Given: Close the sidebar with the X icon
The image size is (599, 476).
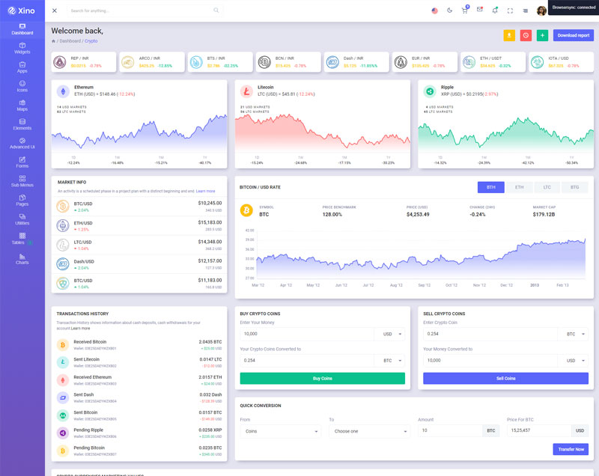Looking at the screenshot, I should pos(55,10).
